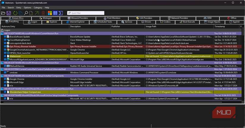Select HKLM\SOFTWARE\Wow6432Node\Microsoft\Windows\CurrentVersion\Run key row
The height and width of the screenshot is (128, 245).
pos(121,89)
